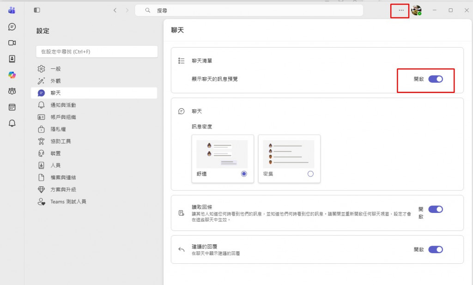This screenshot has height=285, width=473.
Task: Click the 在設定中尋找 input field
Action: tap(97, 52)
